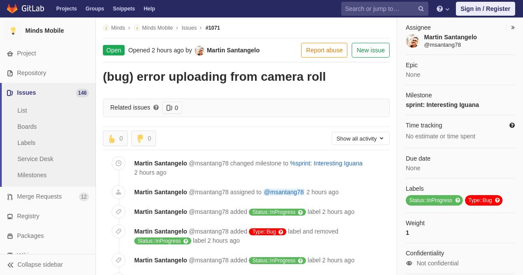The image size is (523, 275).
Task: Open Project via its house icon
Action: pos(10,54)
